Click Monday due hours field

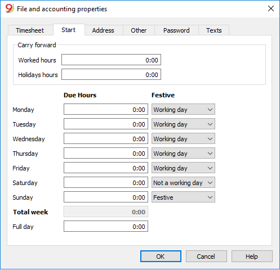point(106,109)
